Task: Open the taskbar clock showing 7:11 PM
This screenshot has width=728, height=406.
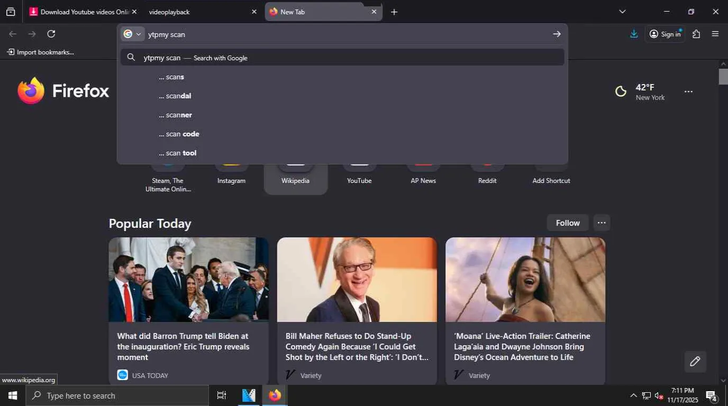Action: pyautogui.click(x=683, y=395)
